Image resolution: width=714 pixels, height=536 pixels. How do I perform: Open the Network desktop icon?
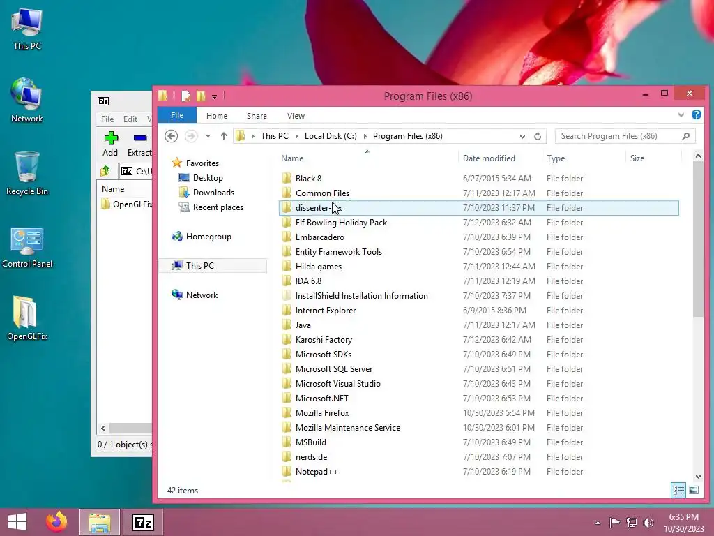[27, 100]
